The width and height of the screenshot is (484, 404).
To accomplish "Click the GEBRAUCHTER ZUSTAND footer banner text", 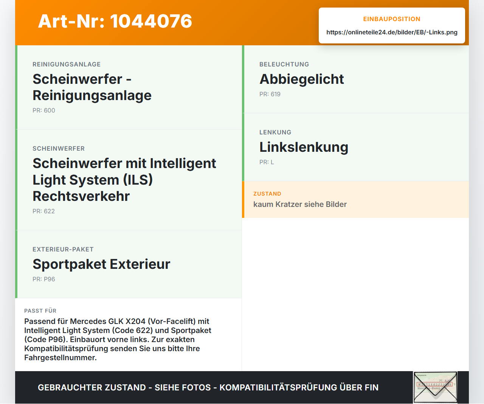I will click(x=208, y=387).
